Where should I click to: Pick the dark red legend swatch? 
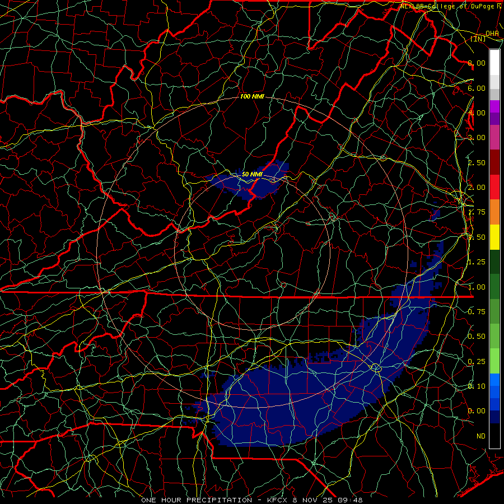pos(494,162)
